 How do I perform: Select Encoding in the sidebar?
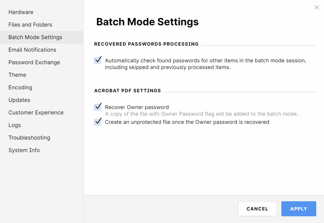point(20,88)
